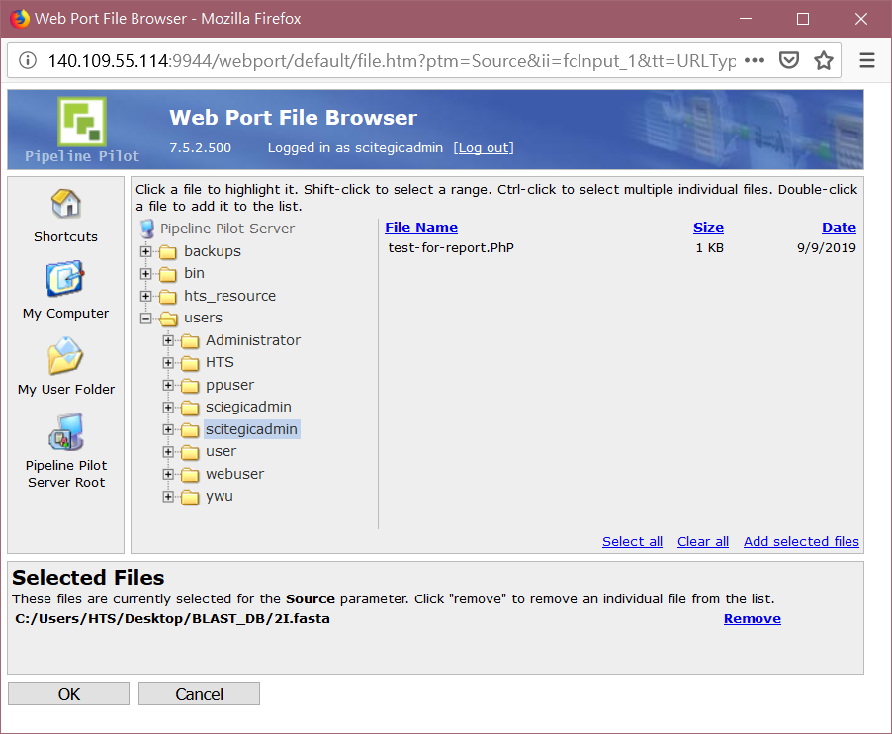The image size is (892, 734).
Task: Click the C:/Users/HTS/Desktop/BLAST_DB/2I.fasta path
Action: [172, 619]
